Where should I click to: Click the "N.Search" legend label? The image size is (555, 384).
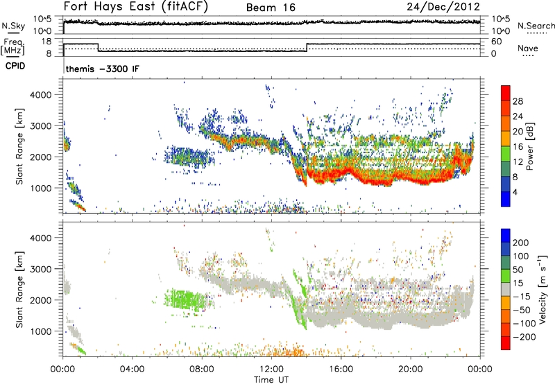[x=536, y=26]
